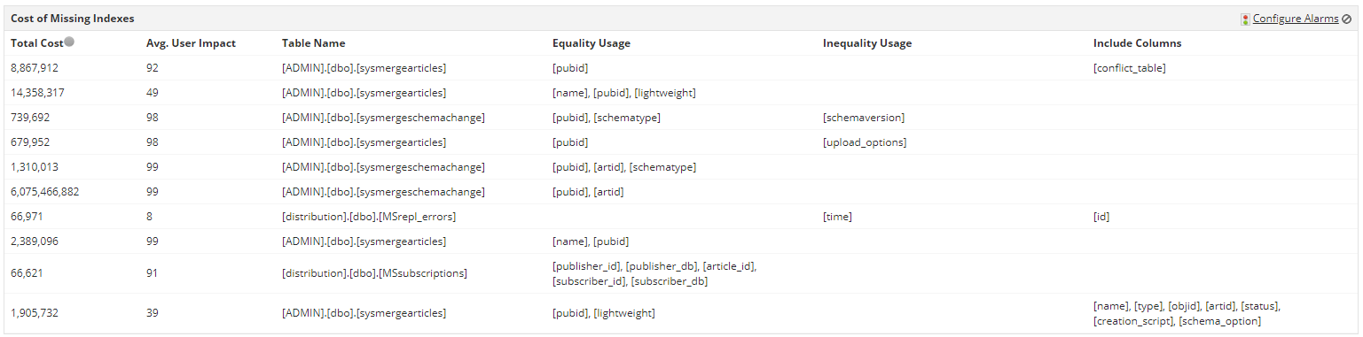Select the MSsubscriptions table row
This screenshot has width=1363, height=337.
click(x=681, y=273)
